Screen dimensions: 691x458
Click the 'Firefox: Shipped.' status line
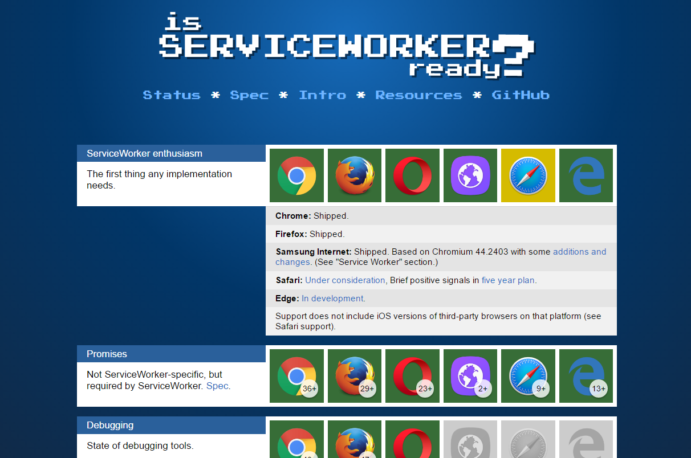tap(441, 234)
